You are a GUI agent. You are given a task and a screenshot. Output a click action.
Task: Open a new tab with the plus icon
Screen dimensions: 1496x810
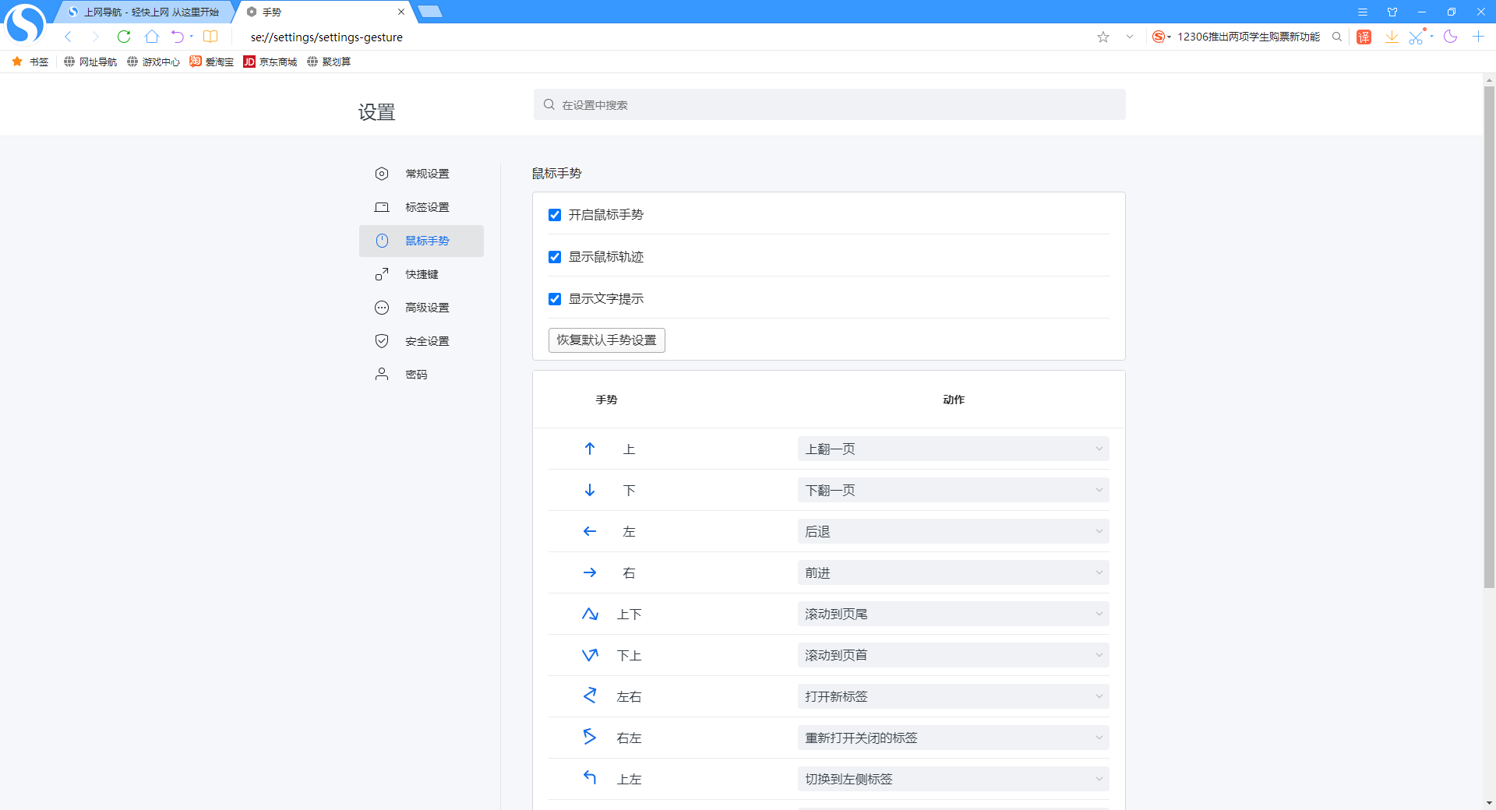(x=1478, y=37)
